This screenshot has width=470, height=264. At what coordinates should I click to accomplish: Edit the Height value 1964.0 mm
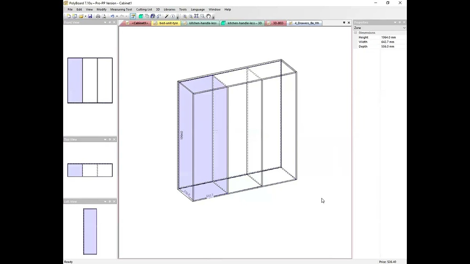(393, 37)
